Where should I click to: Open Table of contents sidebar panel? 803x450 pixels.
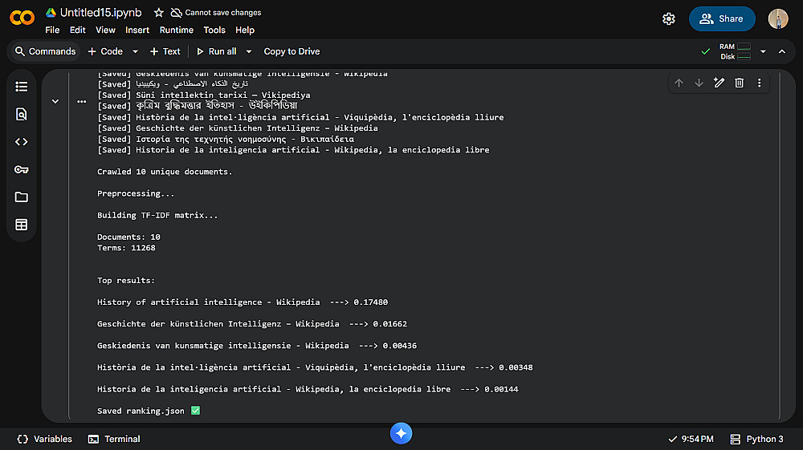click(x=22, y=87)
